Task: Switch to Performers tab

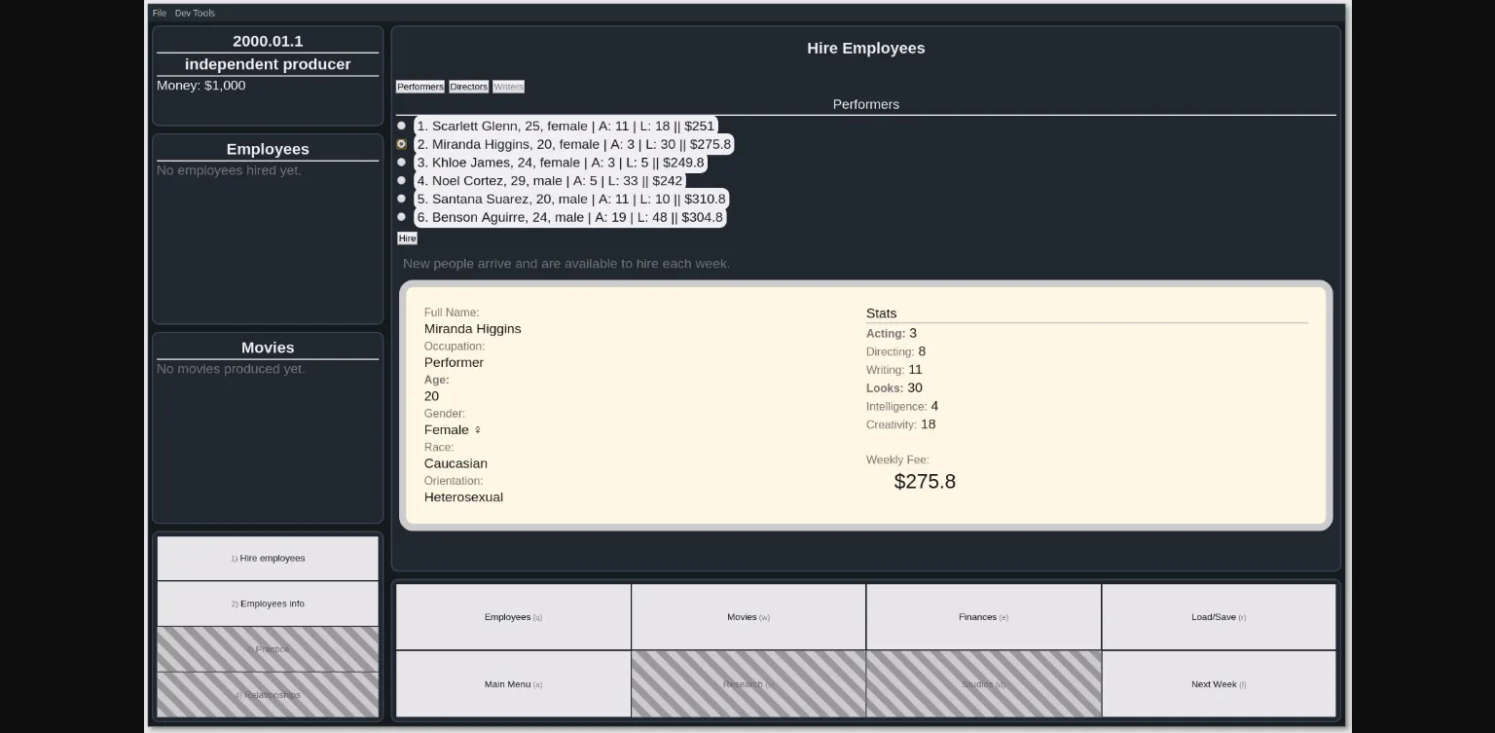Action: 419,87
